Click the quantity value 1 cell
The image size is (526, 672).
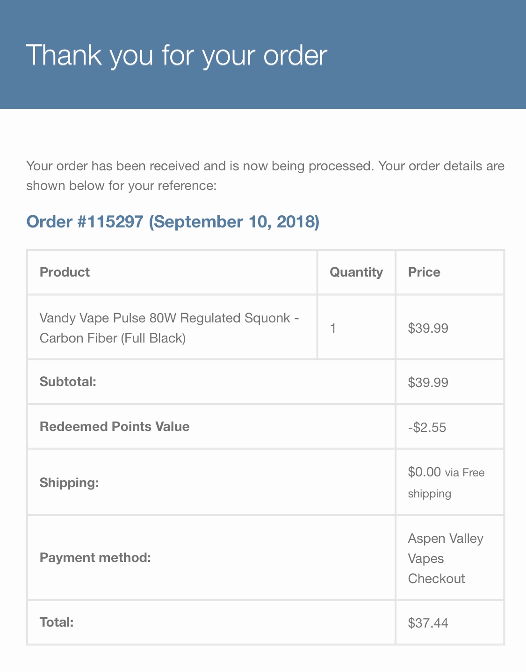pyautogui.click(x=333, y=328)
